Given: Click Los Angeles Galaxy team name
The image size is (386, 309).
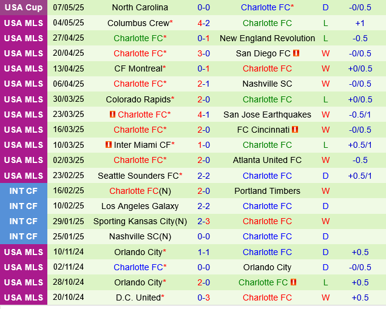Looking at the screenshot, I should (x=140, y=206).
